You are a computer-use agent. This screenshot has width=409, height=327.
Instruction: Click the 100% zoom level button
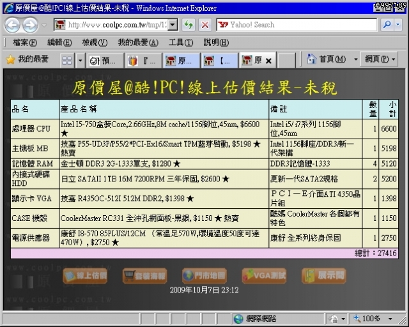(x=367, y=319)
